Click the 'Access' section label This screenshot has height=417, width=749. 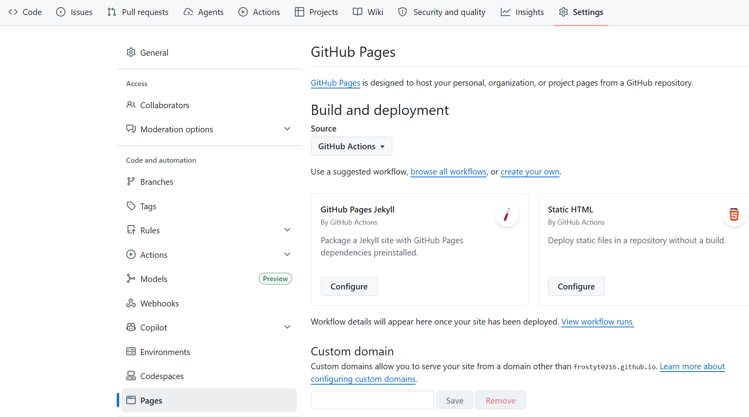(137, 83)
